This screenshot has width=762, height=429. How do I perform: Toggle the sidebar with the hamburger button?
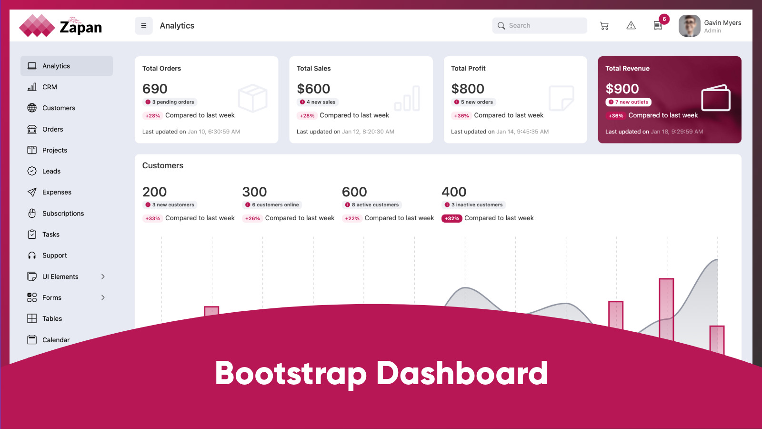coord(143,25)
